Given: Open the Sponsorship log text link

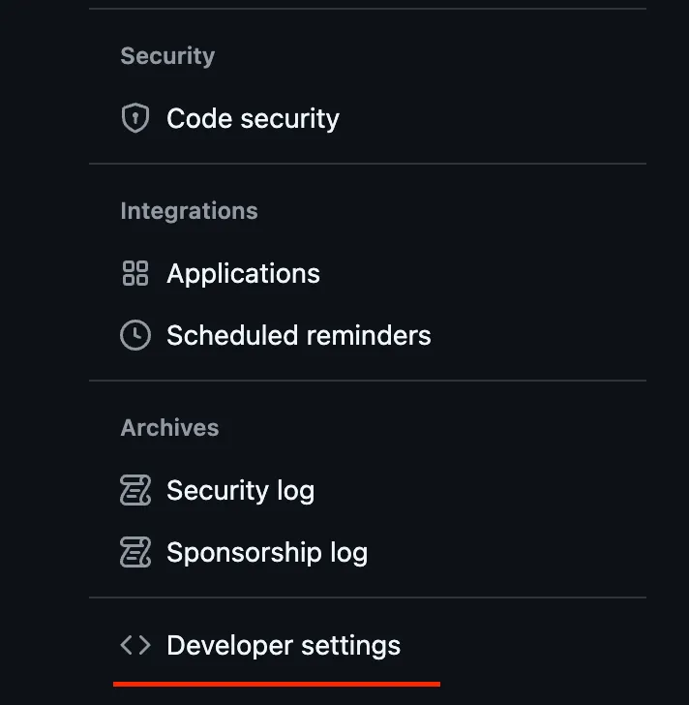Looking at the screenshot, I should tap(267, 553).
